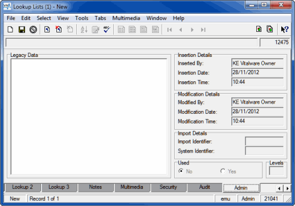Click the single page red-green toolbar icon
Image resolution: width=295 pixels, height=206 pixels.
259,29
